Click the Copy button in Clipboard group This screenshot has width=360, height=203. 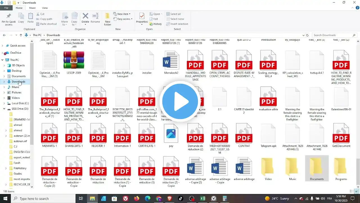(x=21, y=18)
